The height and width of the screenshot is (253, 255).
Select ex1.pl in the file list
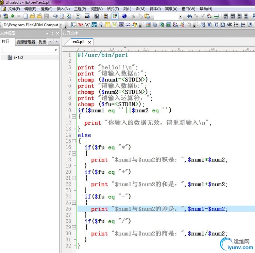[x=18, y=57]
